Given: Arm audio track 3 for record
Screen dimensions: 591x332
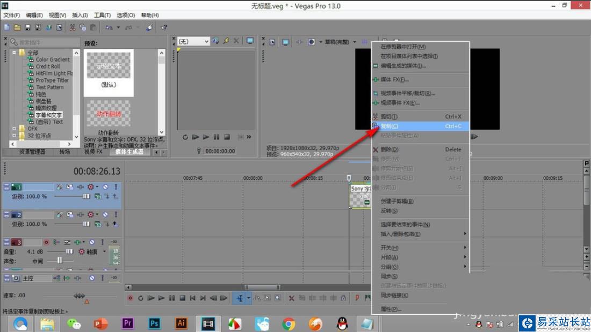Looking at the screenshot, I should pyautogui.click(x=46, y=242).
